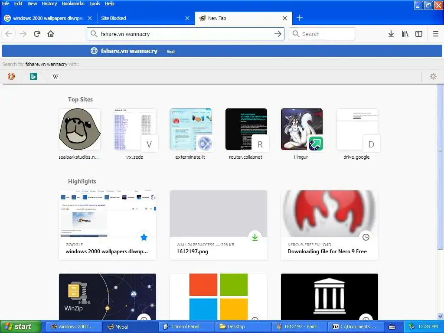The image size is (444, 333).
Task: Open the Google windows 2000 wallpapers highlight
Action: (x=108, y=225)
